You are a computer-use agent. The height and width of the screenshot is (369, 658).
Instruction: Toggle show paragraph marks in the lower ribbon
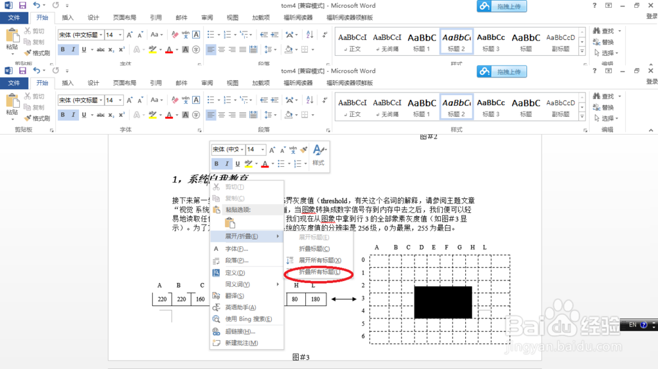pos(325,100)
